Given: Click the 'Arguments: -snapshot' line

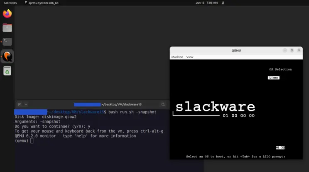Looking at the screenshot, I should 37,122.
